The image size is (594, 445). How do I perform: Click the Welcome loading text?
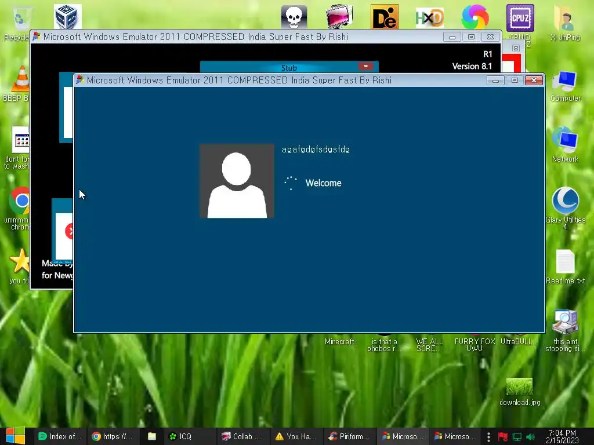pos(323,183)
